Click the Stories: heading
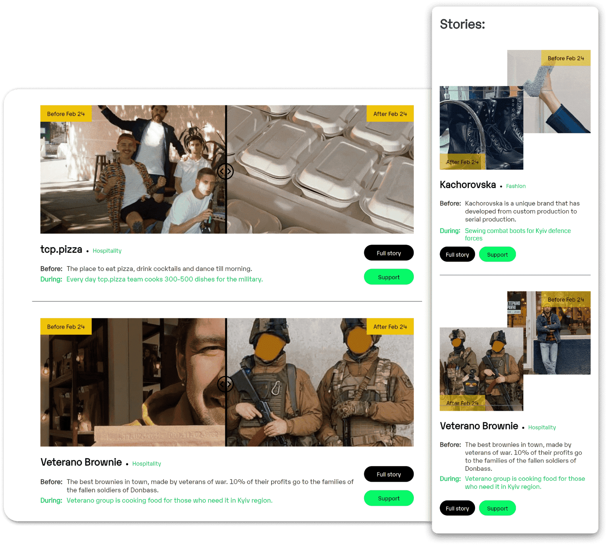607x545 pixels. 462,24
